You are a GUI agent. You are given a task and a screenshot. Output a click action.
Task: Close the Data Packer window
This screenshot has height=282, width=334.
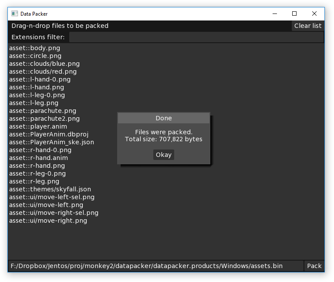314,14
